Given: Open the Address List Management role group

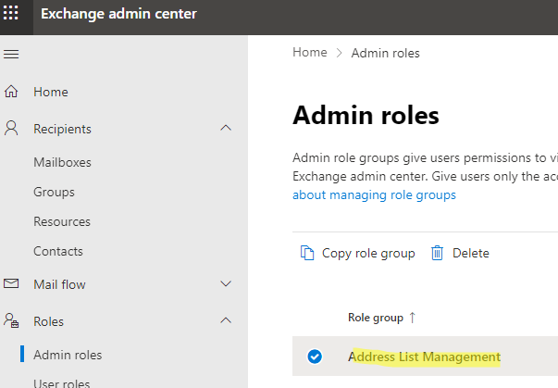Looking at the screenshot, I should (x=424, y=357).
